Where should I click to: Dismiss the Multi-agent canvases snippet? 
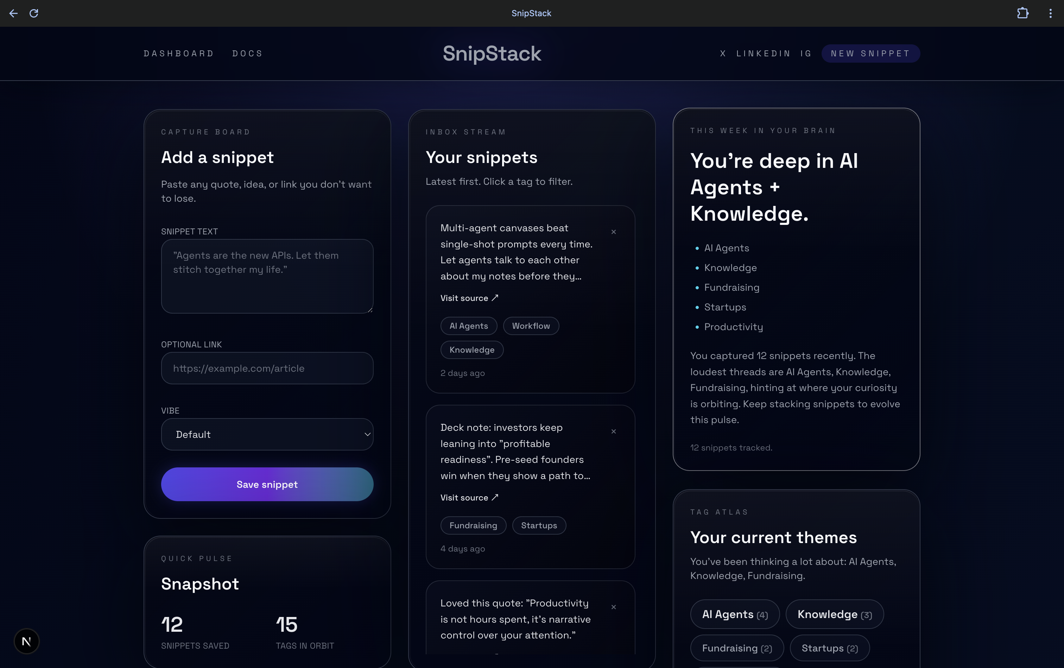pyautogui.click(x=614, y=232)
